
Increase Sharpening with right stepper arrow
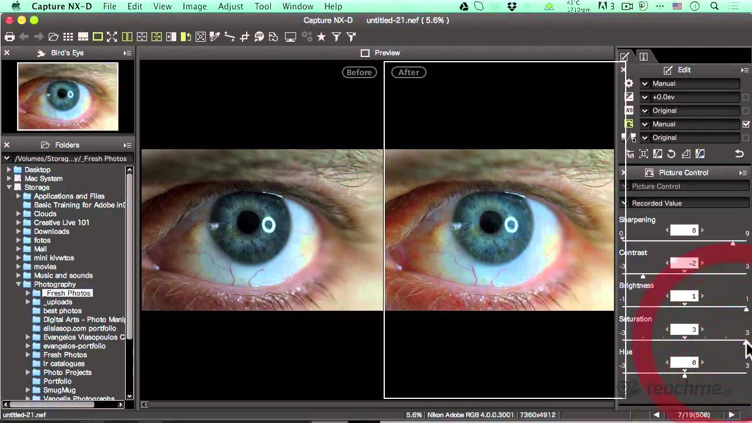[702, 230]
